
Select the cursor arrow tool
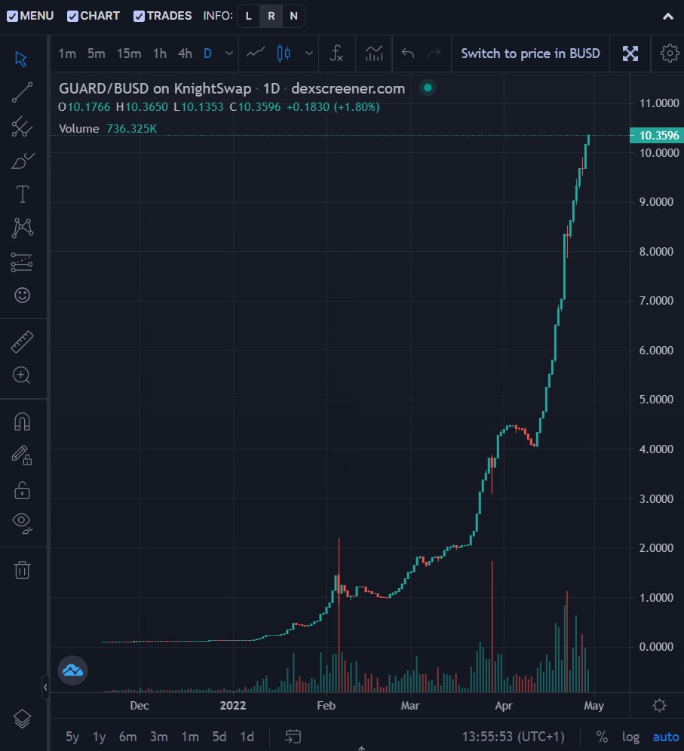coord(22,59)
